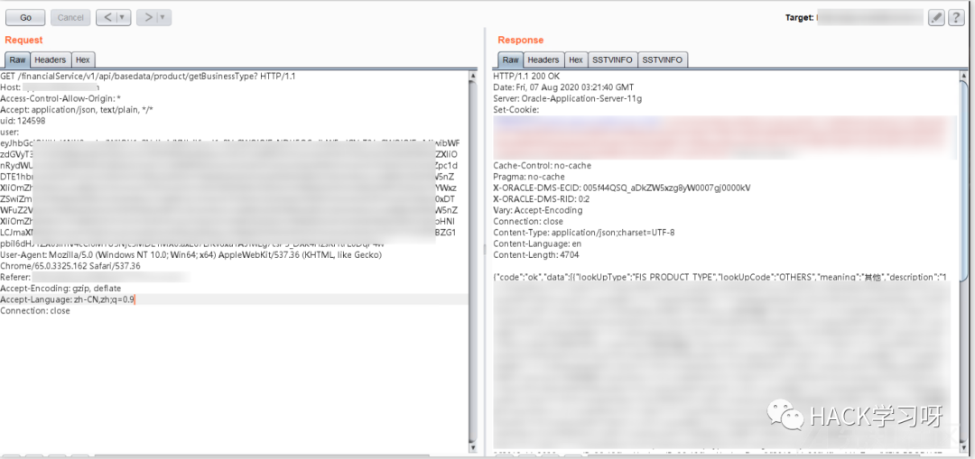Screen dimensions: 975x459
Task: Click the 'Set-Cookie:' response header
Action: pyautogui.click(x=516, y=110)
